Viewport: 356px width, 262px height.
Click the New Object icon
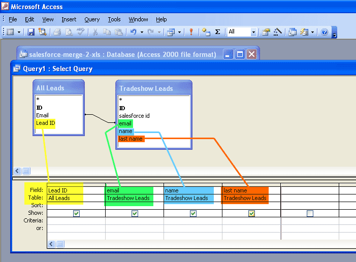point(304,32)
